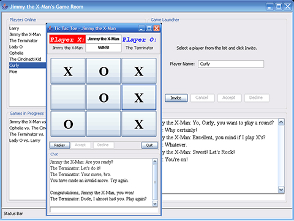Close the Tic Tac Toe window

click(157, 28)
